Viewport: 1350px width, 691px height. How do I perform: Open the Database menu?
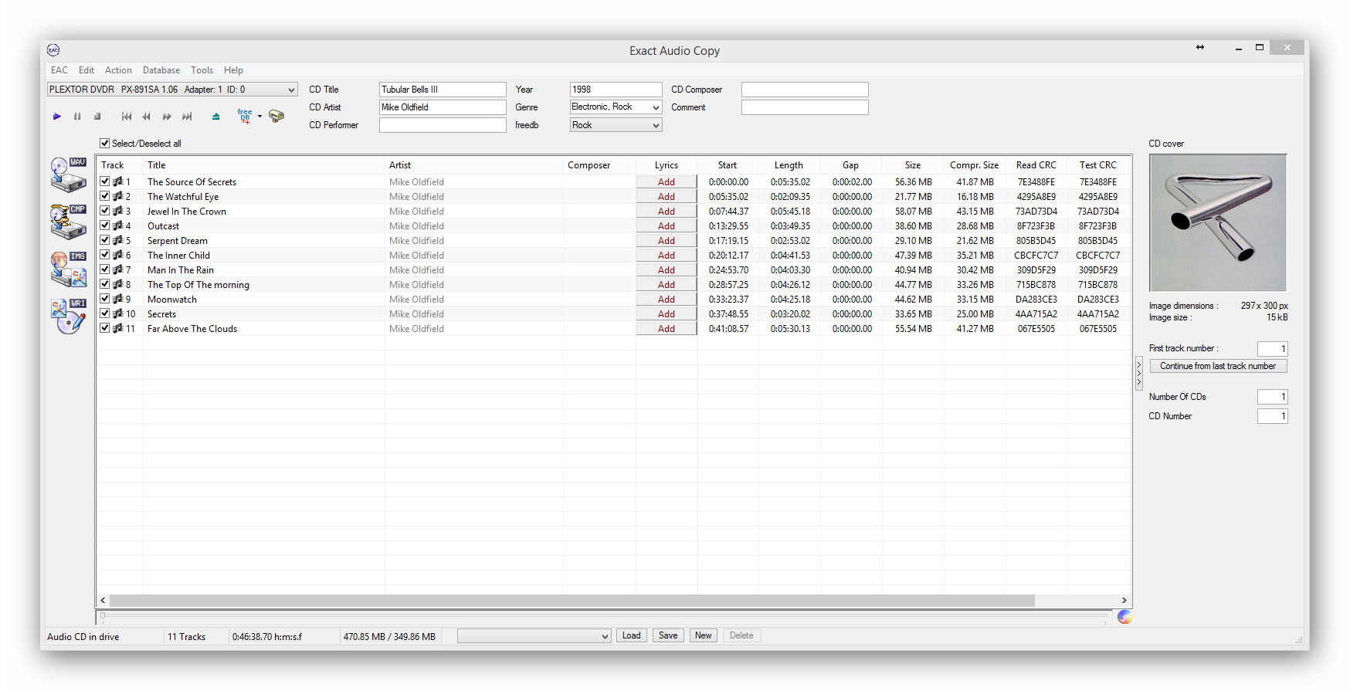161,70
